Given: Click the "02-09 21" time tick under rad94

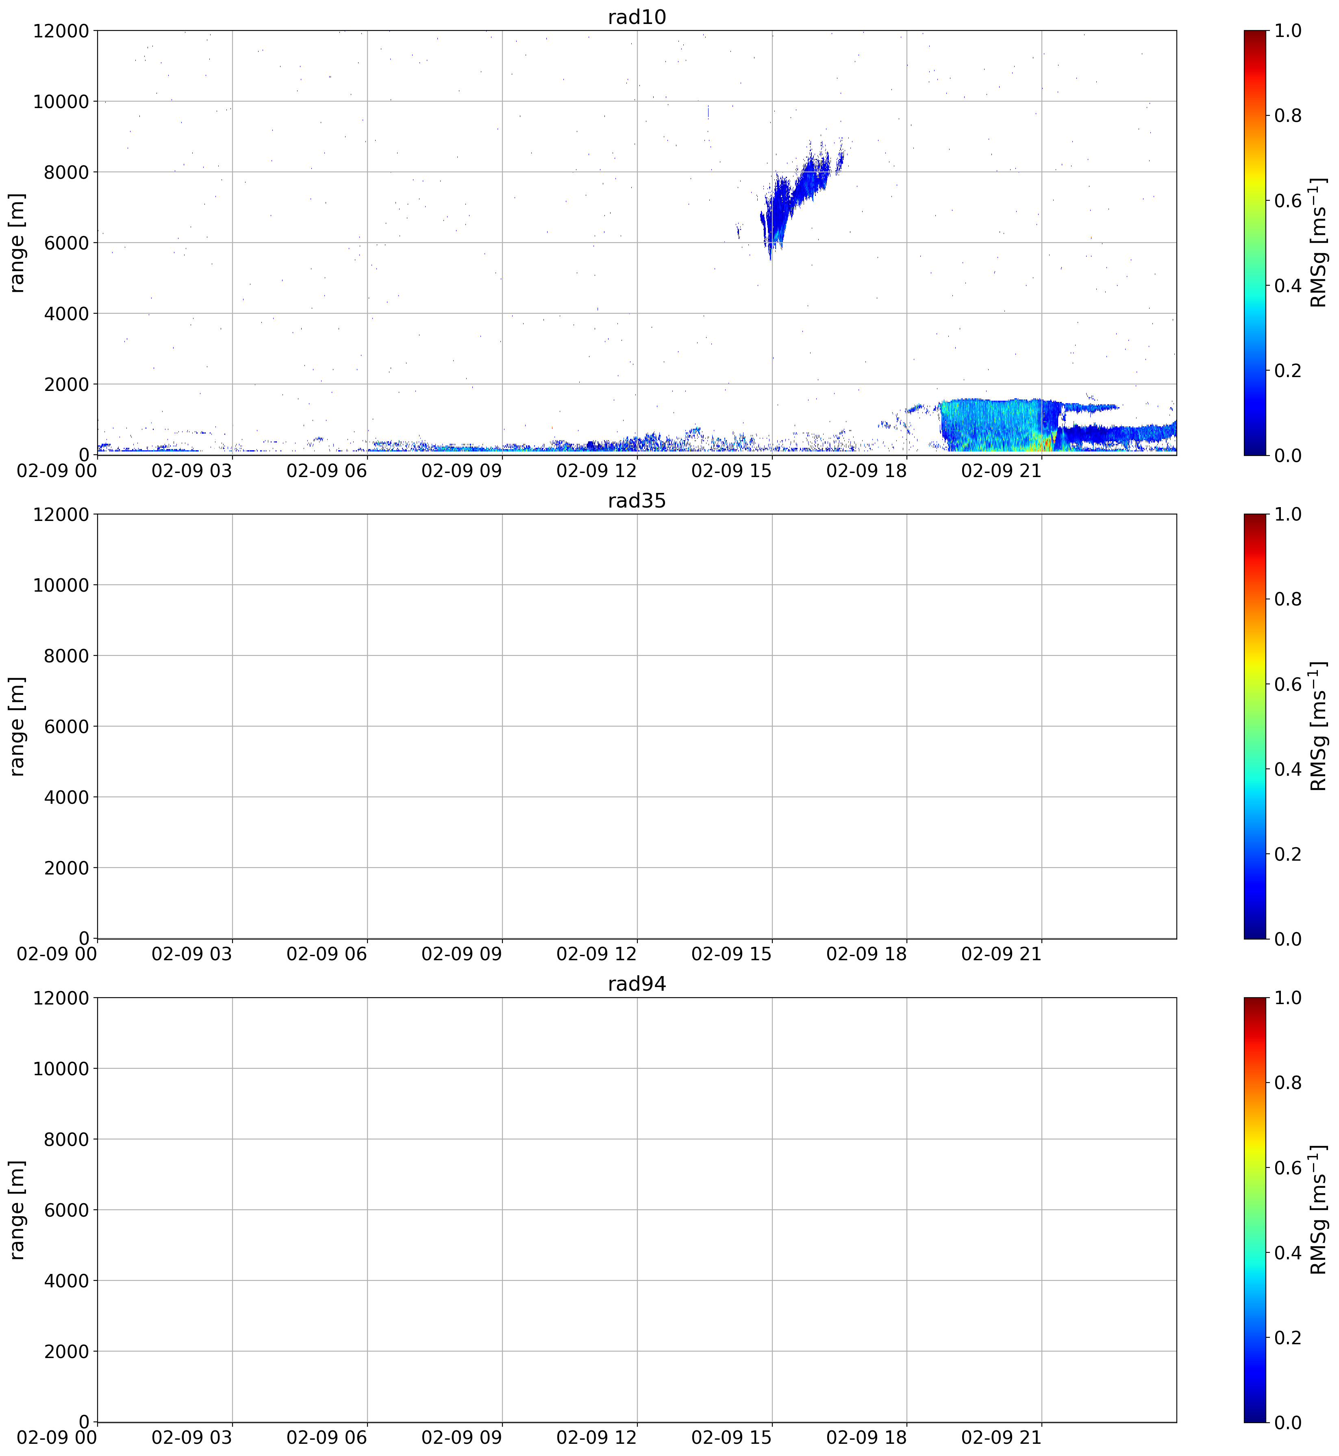Looking at the screenshot, I should click(1001, 1438).
